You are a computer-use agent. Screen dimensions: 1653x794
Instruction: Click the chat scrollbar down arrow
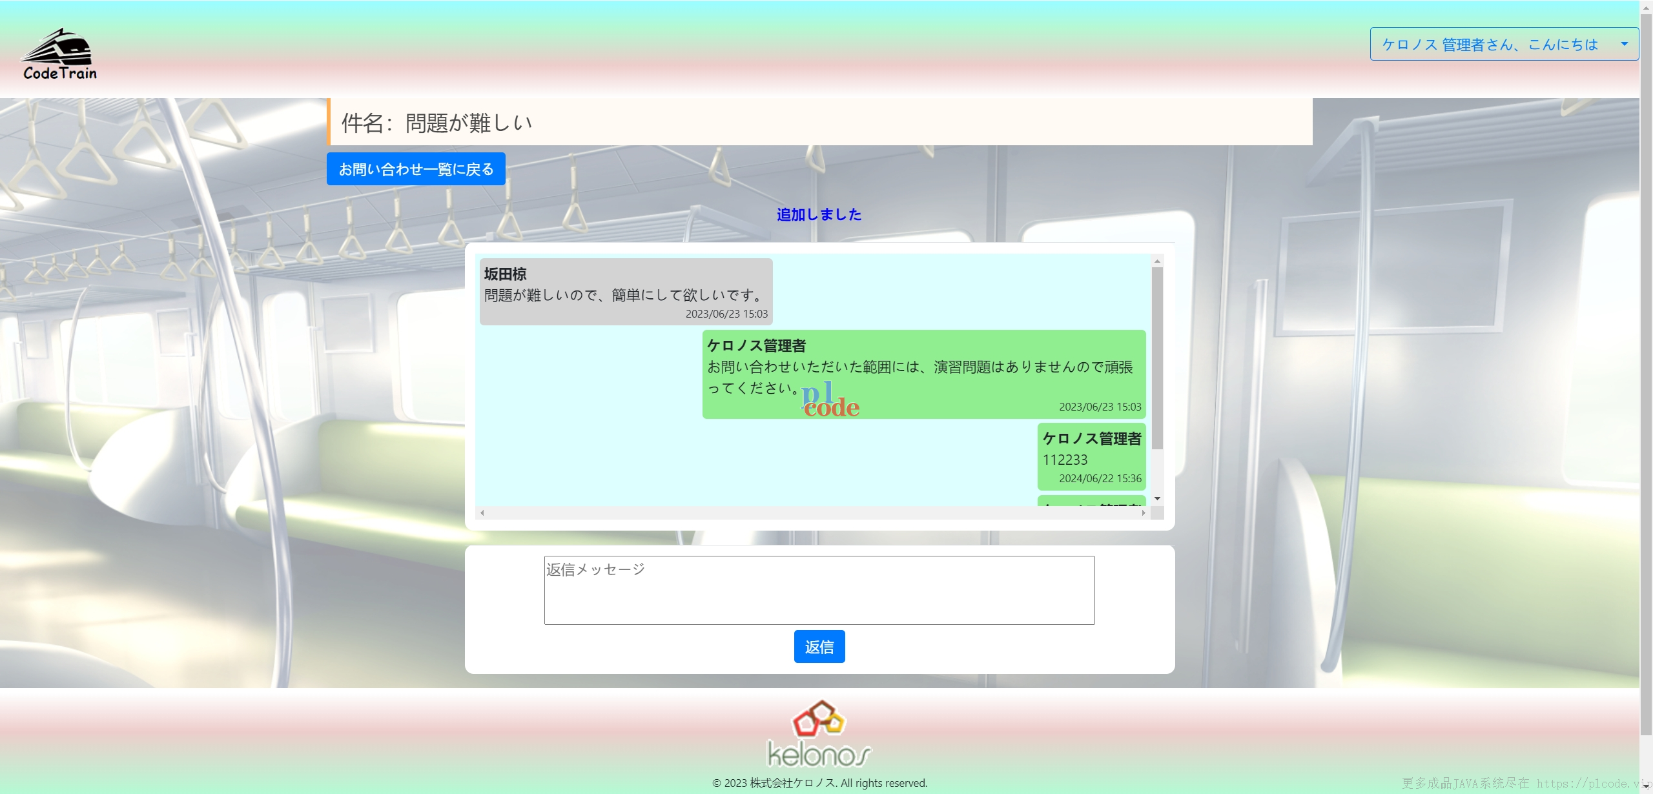(1157, 499)
